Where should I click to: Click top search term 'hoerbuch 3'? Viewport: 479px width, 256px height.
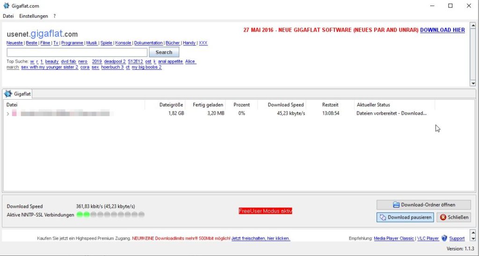112,67
